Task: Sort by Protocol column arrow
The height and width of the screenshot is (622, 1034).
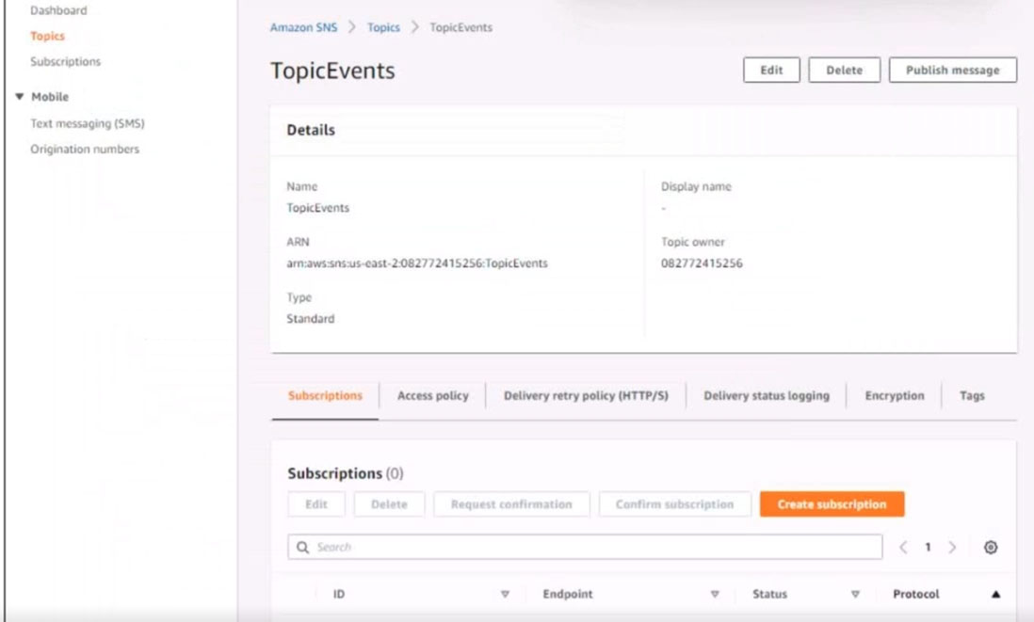Action: [x=995, y=594]
